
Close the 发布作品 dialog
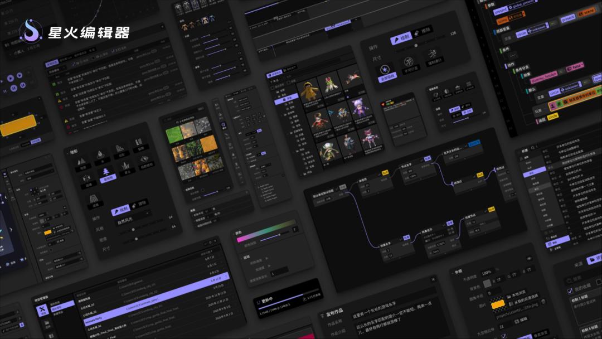click(x=433, y=279)
